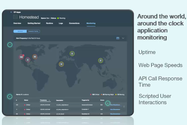Image resolution: width=187 pixels, height=125 pixels.
Task: Select the Monitoring tab
Action: pyautogui.click(x=91, y=23)
